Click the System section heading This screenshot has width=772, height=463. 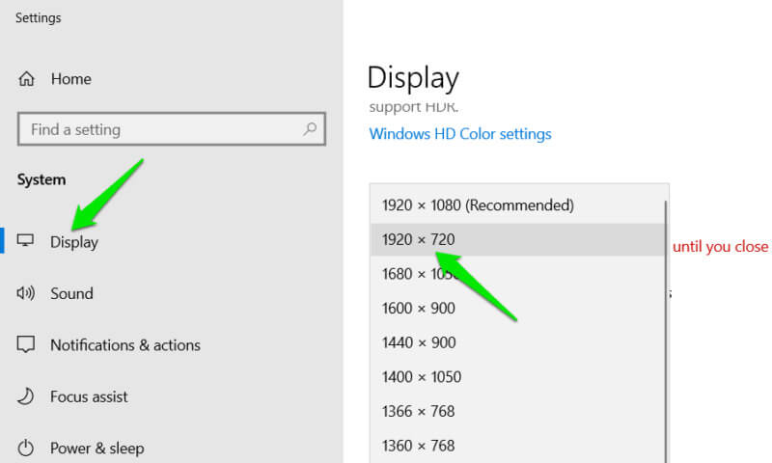pos(41,179)
